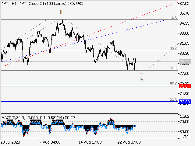Screen dimensions: 195x146
Task: Click the -1.724 indicator scale value
Action: 185,137
